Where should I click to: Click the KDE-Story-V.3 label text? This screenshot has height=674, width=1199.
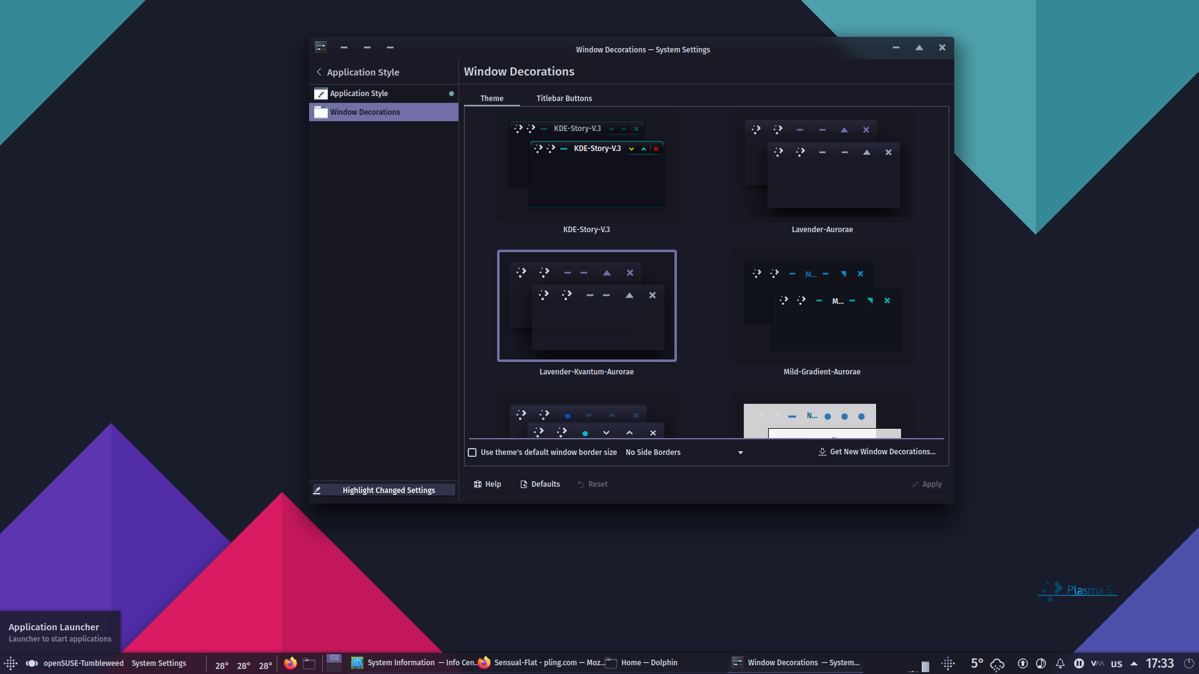[586, 230]
